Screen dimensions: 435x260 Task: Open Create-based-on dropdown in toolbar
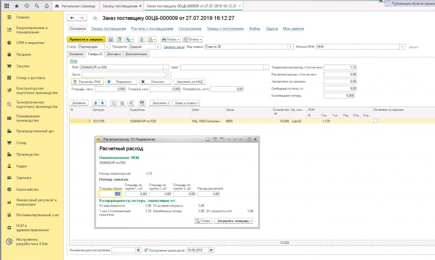(129, 40)
